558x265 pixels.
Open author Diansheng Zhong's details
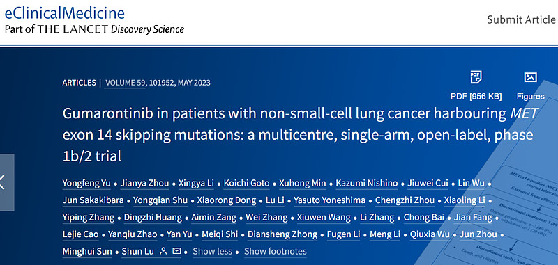tap(282, 234)
